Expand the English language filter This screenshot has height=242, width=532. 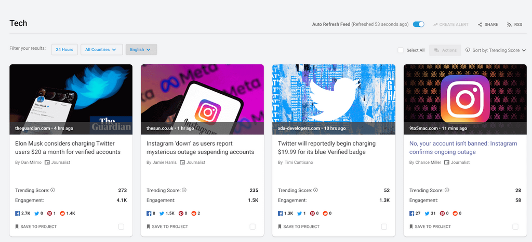(141, 50)
